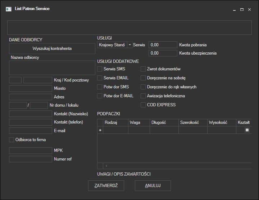Screen dimensions: 259x200
Task: Click Waga column header
Action: [x=139, y=122]
